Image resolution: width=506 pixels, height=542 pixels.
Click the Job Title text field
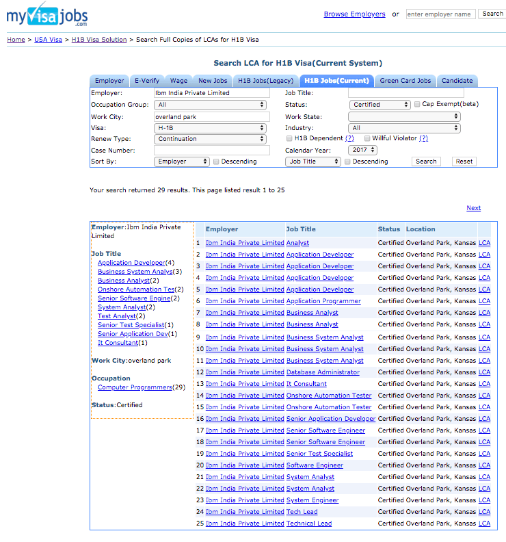tap(406, 93)
